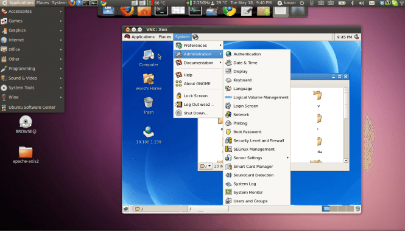Open terminal icon in the dock

[x=161, y=11]
